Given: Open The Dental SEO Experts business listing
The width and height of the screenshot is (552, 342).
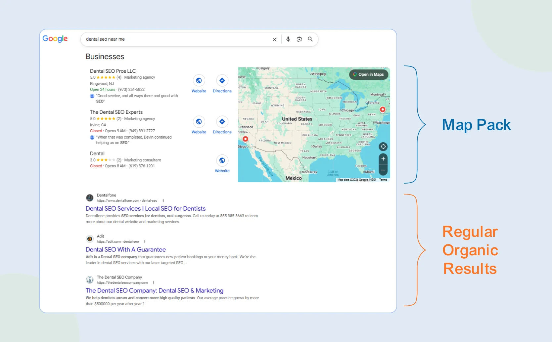Looking at the screenshot, I should pos(116,112).
